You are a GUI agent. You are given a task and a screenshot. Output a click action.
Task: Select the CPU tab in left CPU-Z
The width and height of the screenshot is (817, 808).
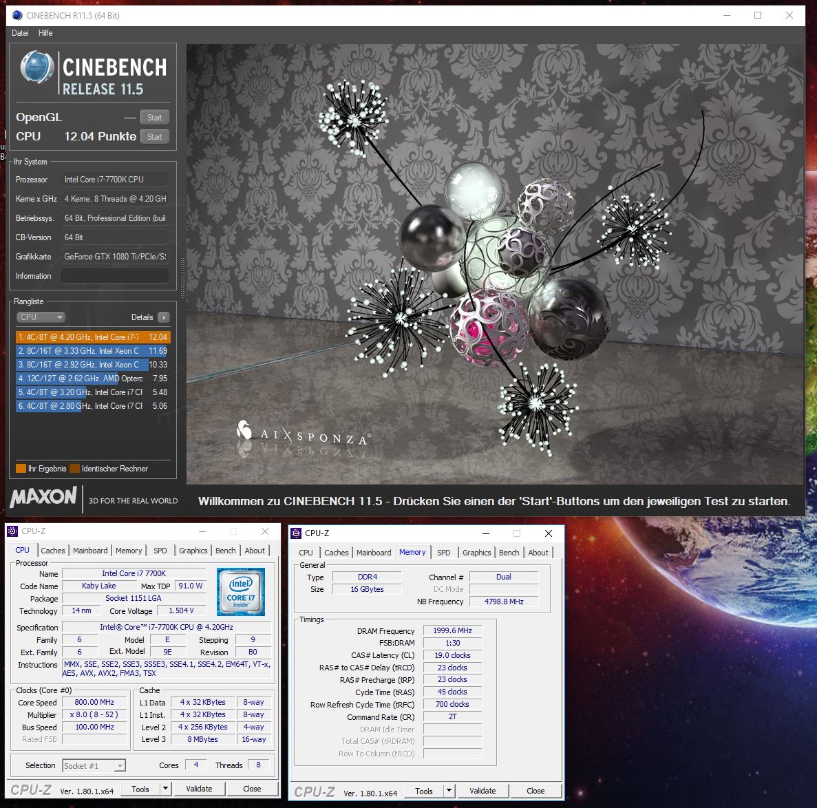(23, 550)
